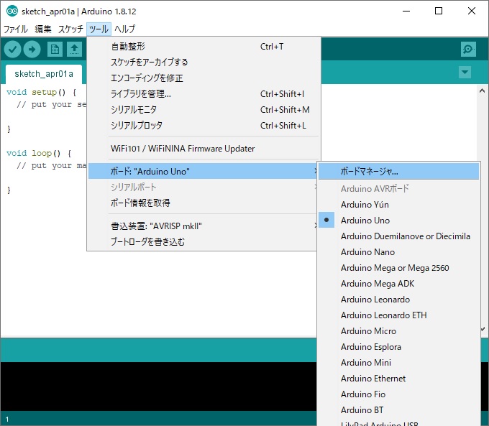
Task: Close the Arduino window
Action: point(472,11)
